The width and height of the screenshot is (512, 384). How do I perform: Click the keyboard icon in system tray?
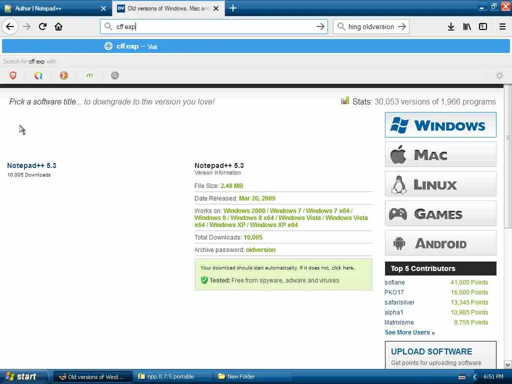[461, 377]
